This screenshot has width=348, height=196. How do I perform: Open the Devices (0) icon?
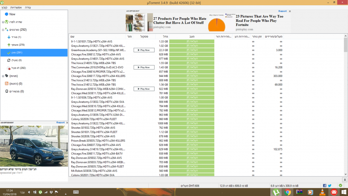click(x=7, y=91)
